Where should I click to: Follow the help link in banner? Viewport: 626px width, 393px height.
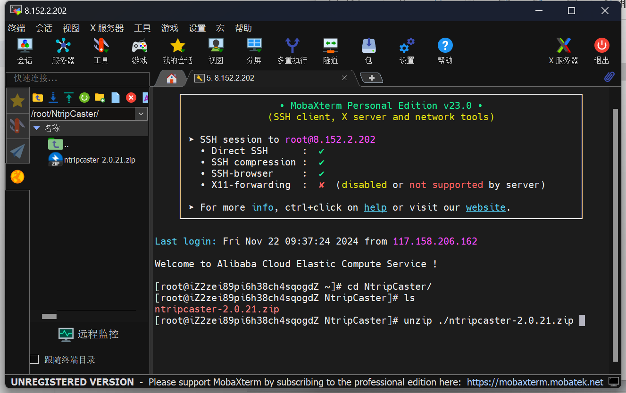click(376, 207)
